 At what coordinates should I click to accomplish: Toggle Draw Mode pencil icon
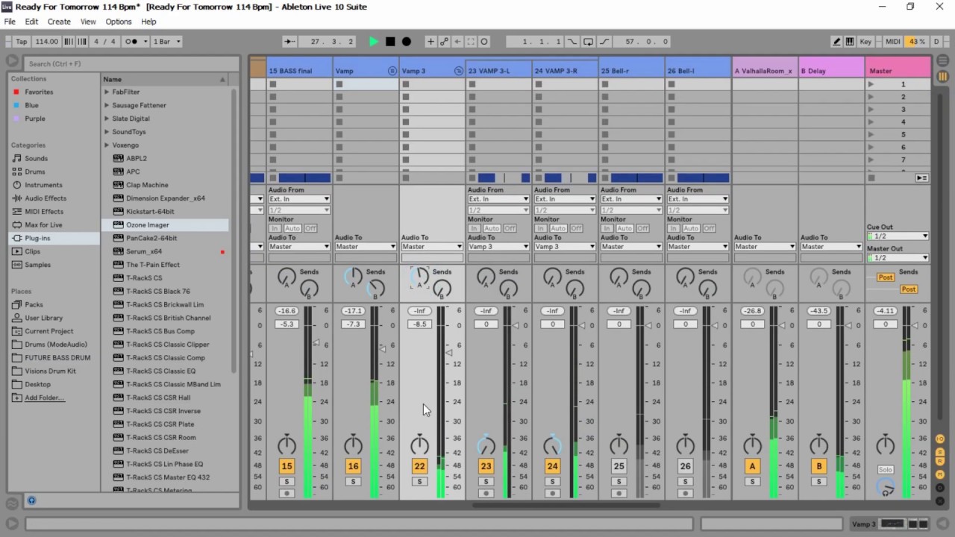(x=837, y=42)
